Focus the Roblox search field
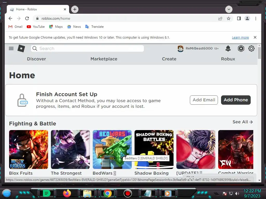The image size is (266, 199). [x=87, y=48]
